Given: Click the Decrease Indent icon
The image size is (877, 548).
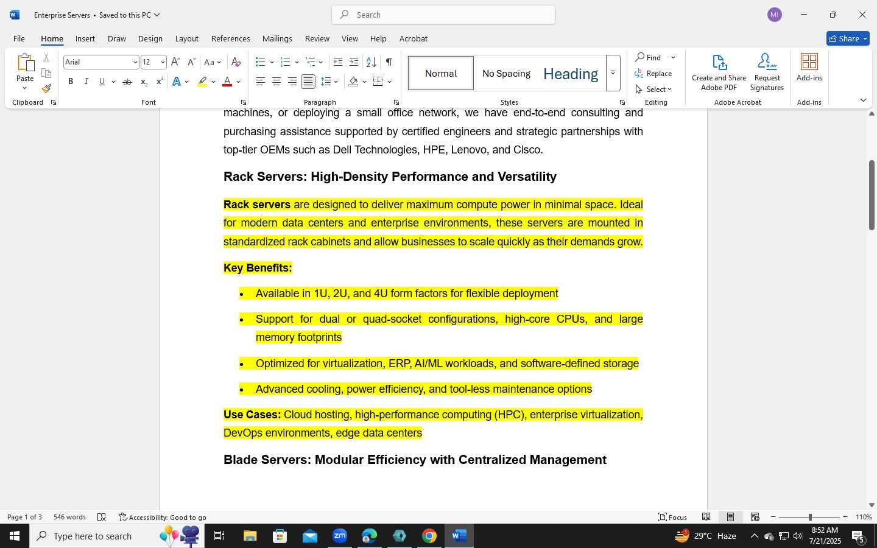Looking at the screenshot, I should click(x=338, y=62).
